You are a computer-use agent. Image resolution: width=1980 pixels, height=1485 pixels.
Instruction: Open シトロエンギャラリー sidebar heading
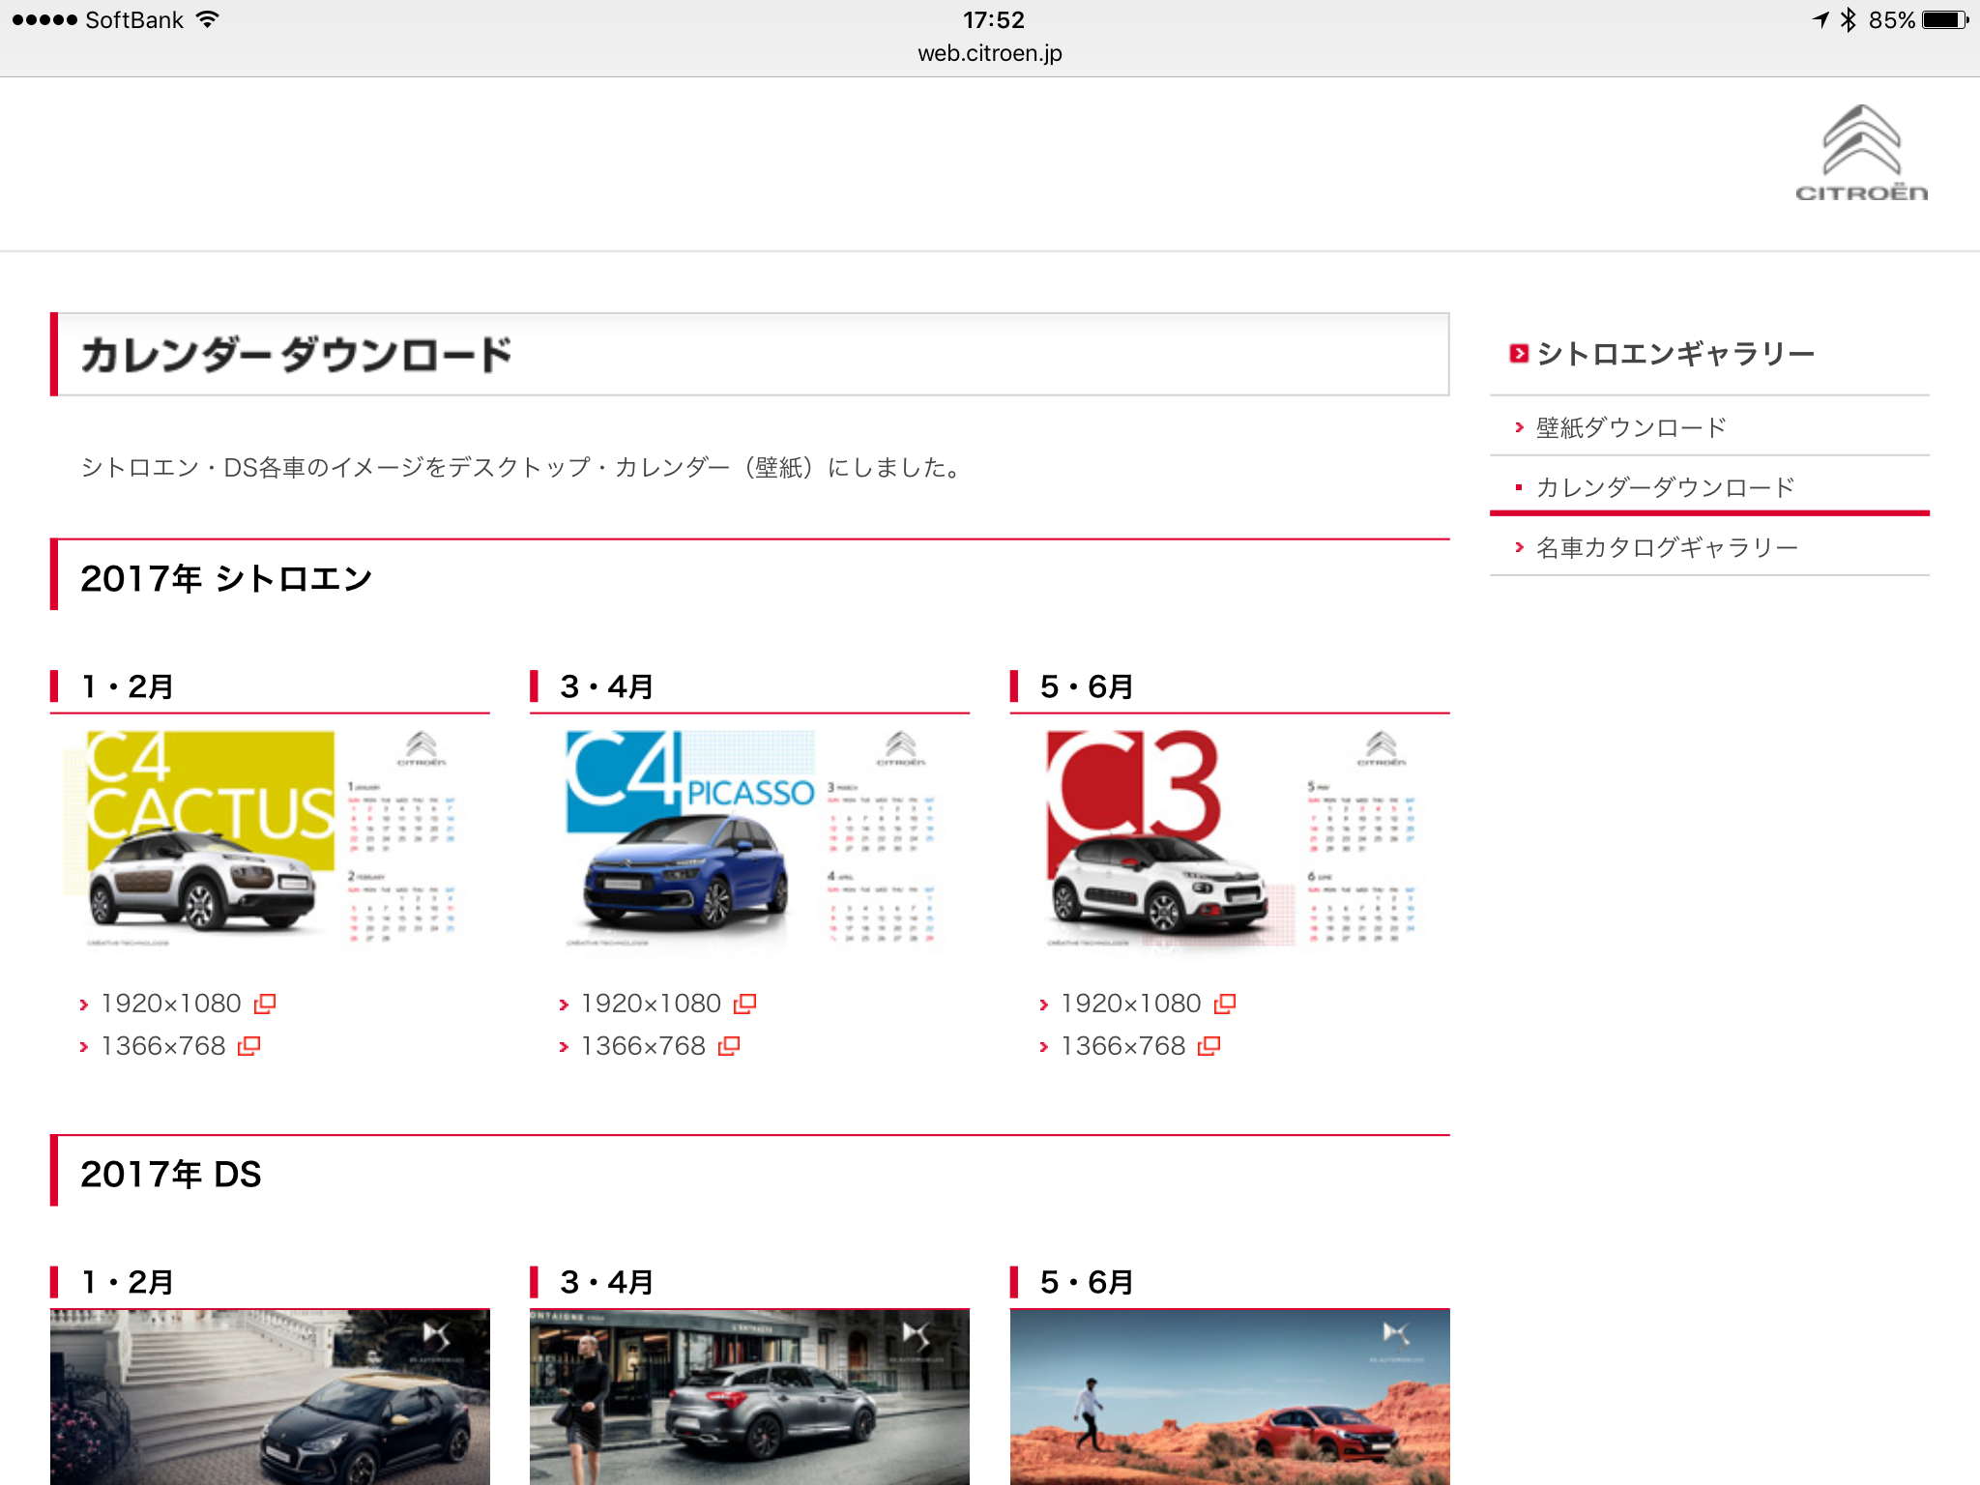tap(1675, 354)
